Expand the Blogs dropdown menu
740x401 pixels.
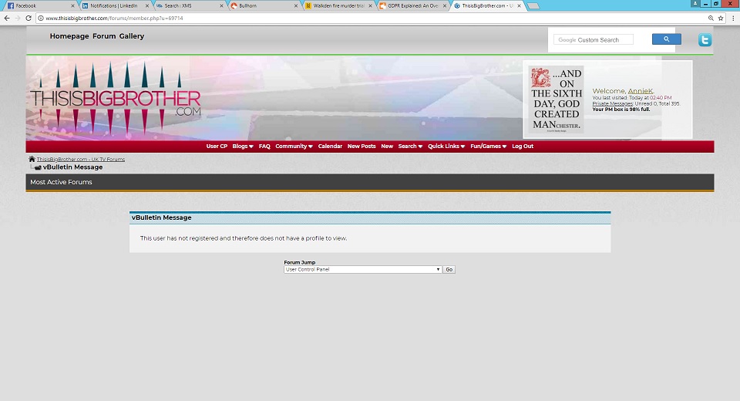point(243,147)
